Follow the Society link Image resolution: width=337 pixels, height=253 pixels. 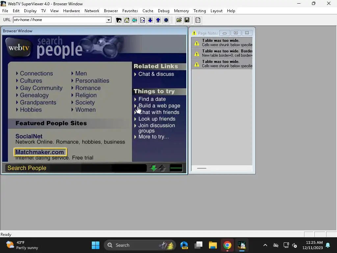click(x=85, y=102)
